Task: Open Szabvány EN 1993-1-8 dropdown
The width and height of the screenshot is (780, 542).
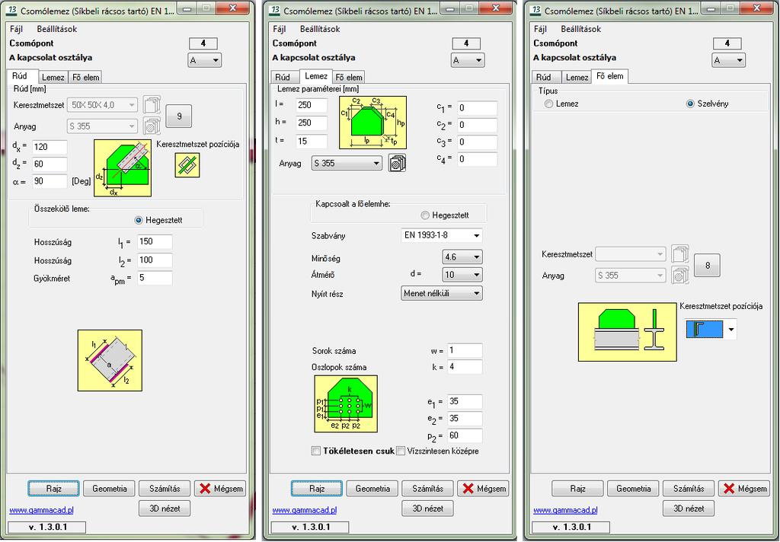Action: click(441, 235)
